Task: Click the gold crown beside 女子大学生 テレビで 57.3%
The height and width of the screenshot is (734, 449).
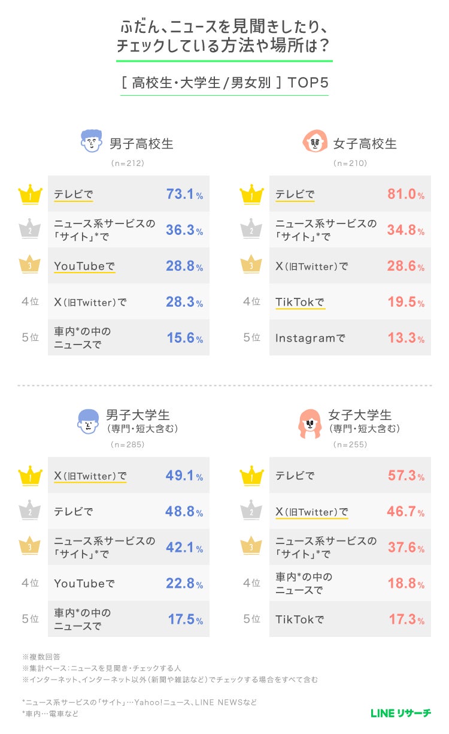Action: coord(251,476)
